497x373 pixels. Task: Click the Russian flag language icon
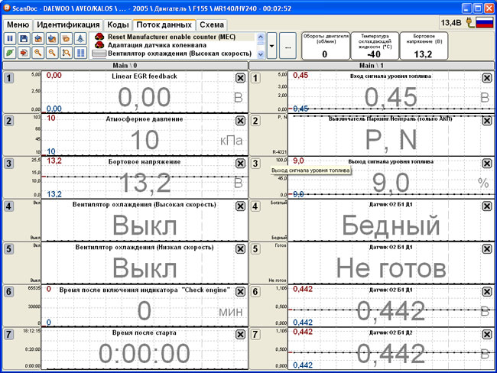484,23
